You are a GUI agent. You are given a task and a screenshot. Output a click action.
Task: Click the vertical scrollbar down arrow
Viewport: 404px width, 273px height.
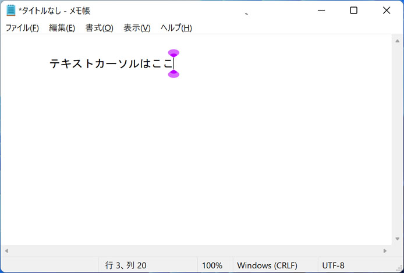pyautogui.click(x=397, y=239)
